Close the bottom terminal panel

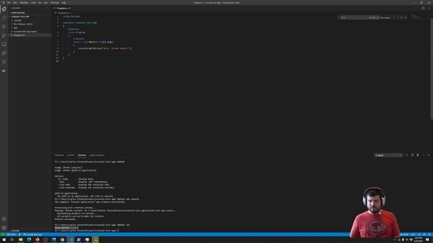428,155
